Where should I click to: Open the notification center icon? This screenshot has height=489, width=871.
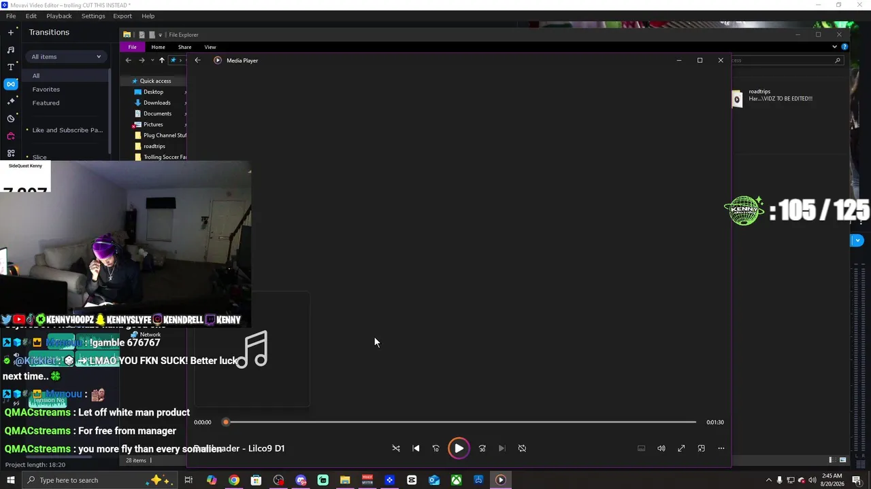[857, 480]
